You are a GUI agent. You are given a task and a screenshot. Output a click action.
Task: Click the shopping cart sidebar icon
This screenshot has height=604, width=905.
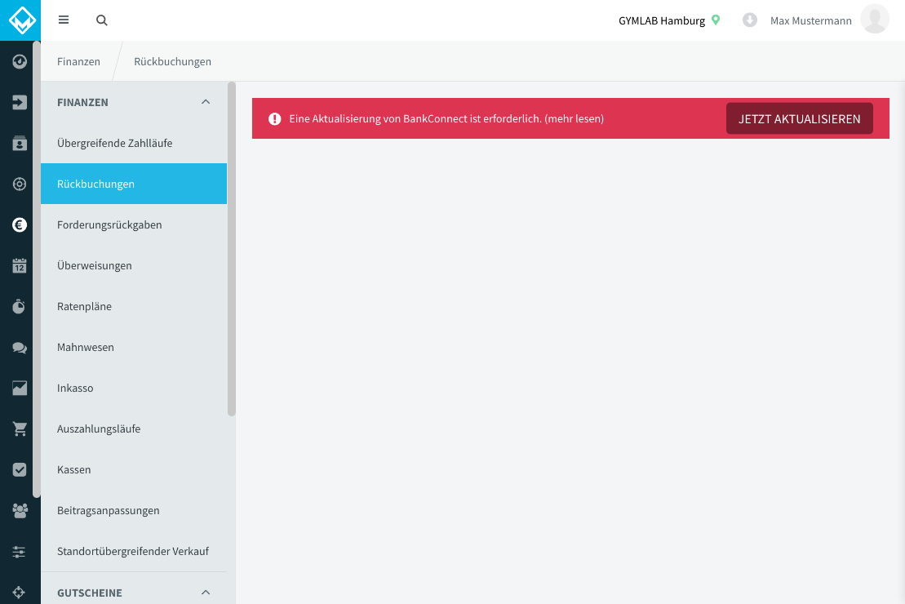(20, 429)
